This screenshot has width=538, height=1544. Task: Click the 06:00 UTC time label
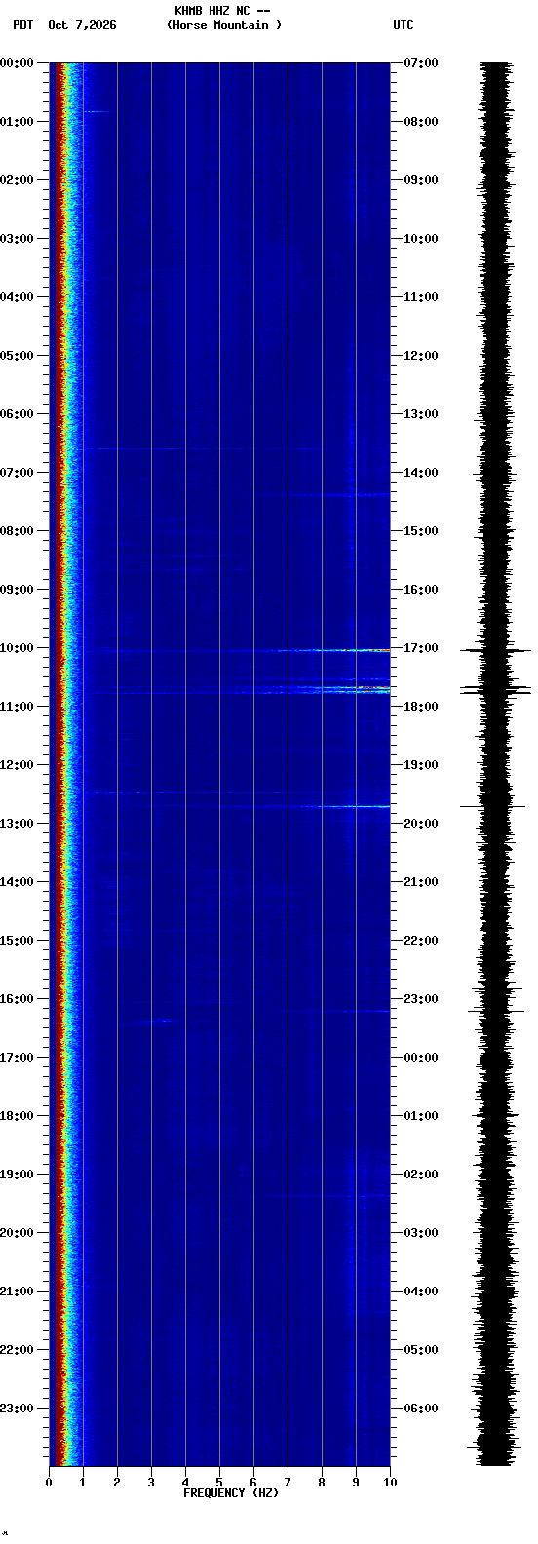(x=421, y=1409)
